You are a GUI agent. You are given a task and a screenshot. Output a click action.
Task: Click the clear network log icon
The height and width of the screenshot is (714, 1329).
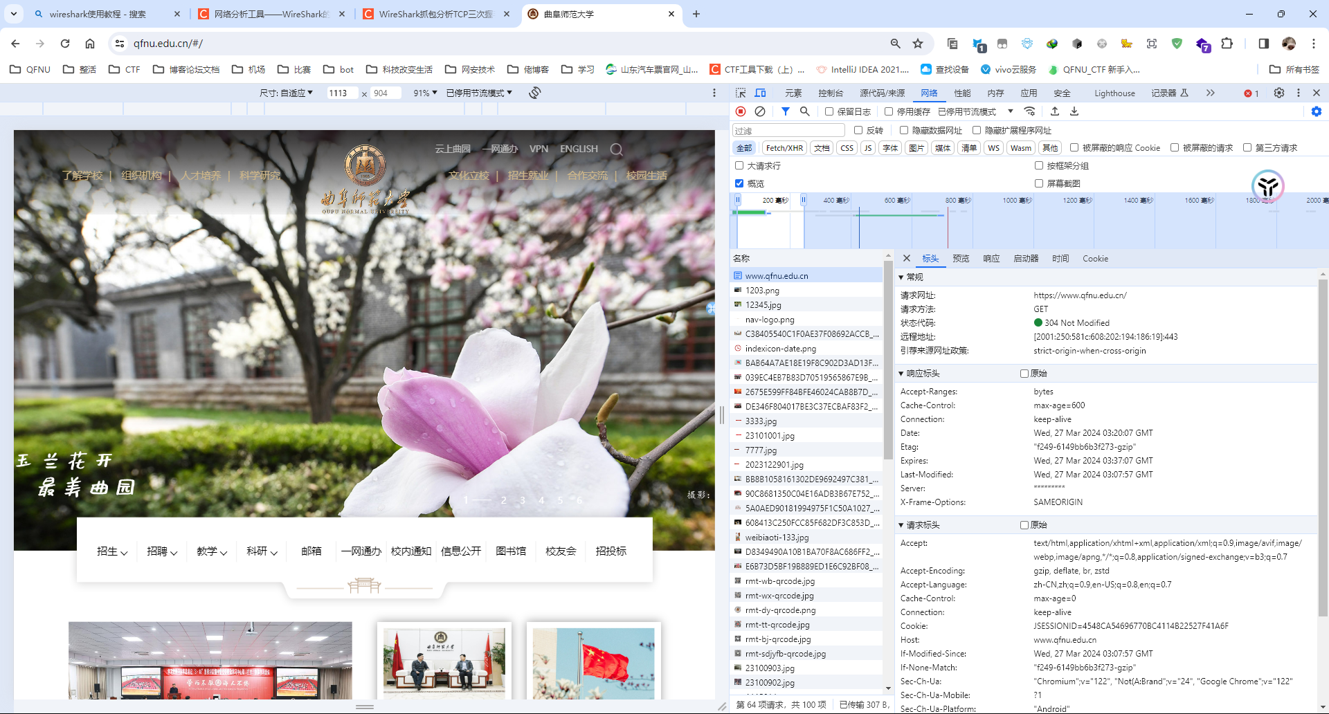(x=760, y=111)
